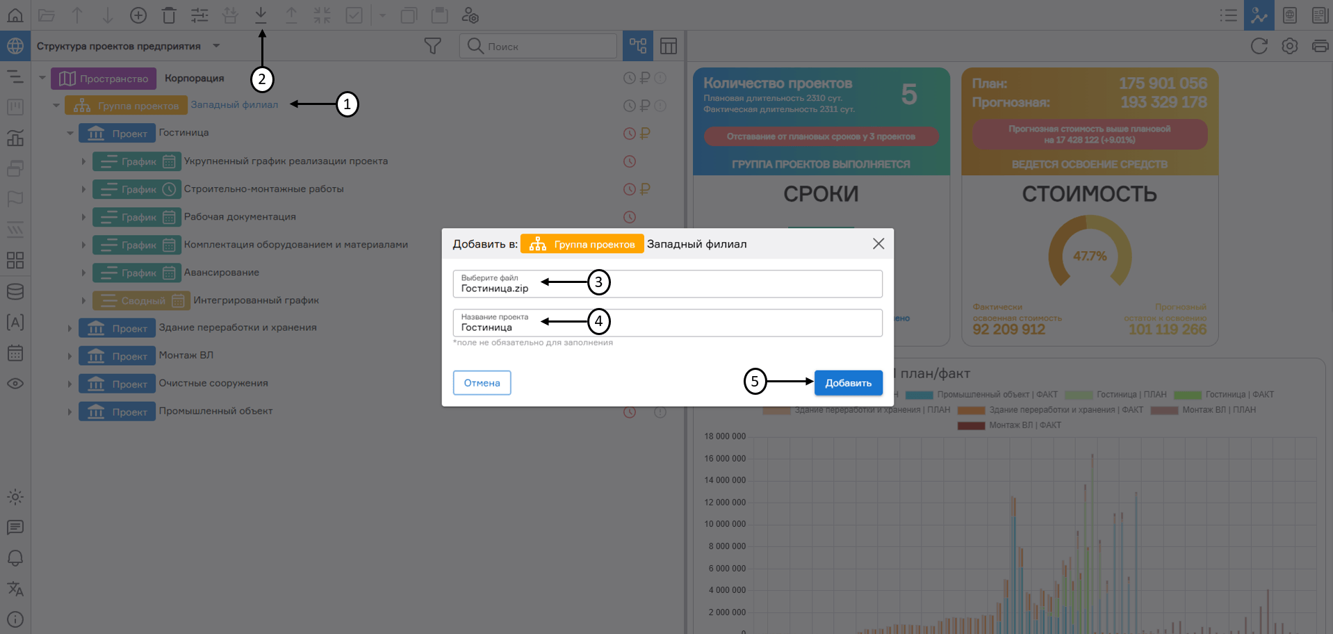
Task: Switch to table view toggle
Action: click(669, 46)
